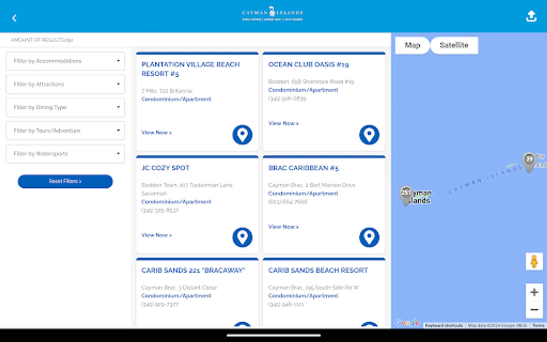
Task: Locate Brac Caribbean #5 with pin icon
Action: tap(369, 237)
